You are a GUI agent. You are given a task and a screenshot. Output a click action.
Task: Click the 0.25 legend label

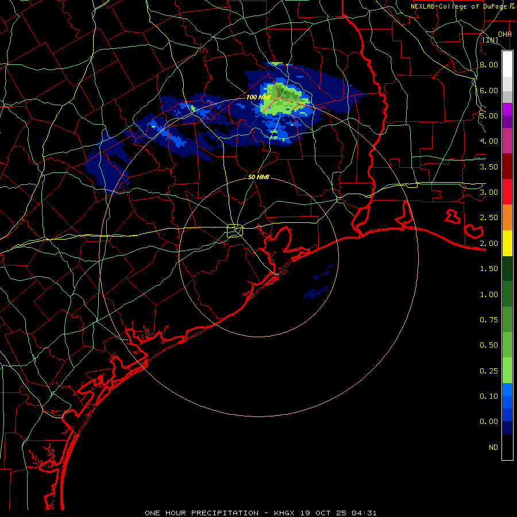pos(489,371)
